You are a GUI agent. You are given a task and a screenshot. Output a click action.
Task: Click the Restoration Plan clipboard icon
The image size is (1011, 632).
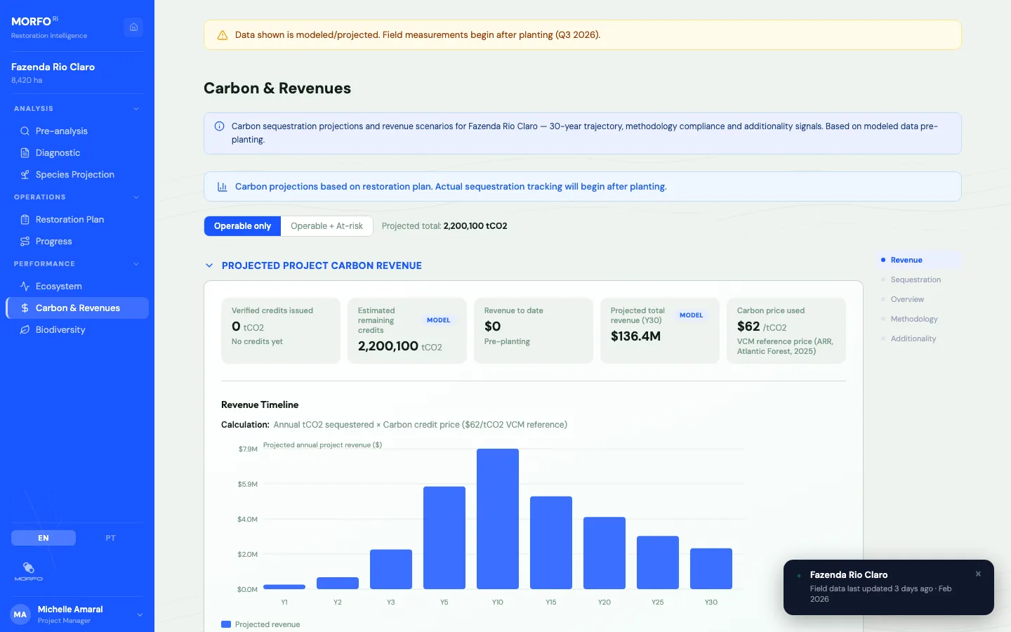[x=24, y=219]
